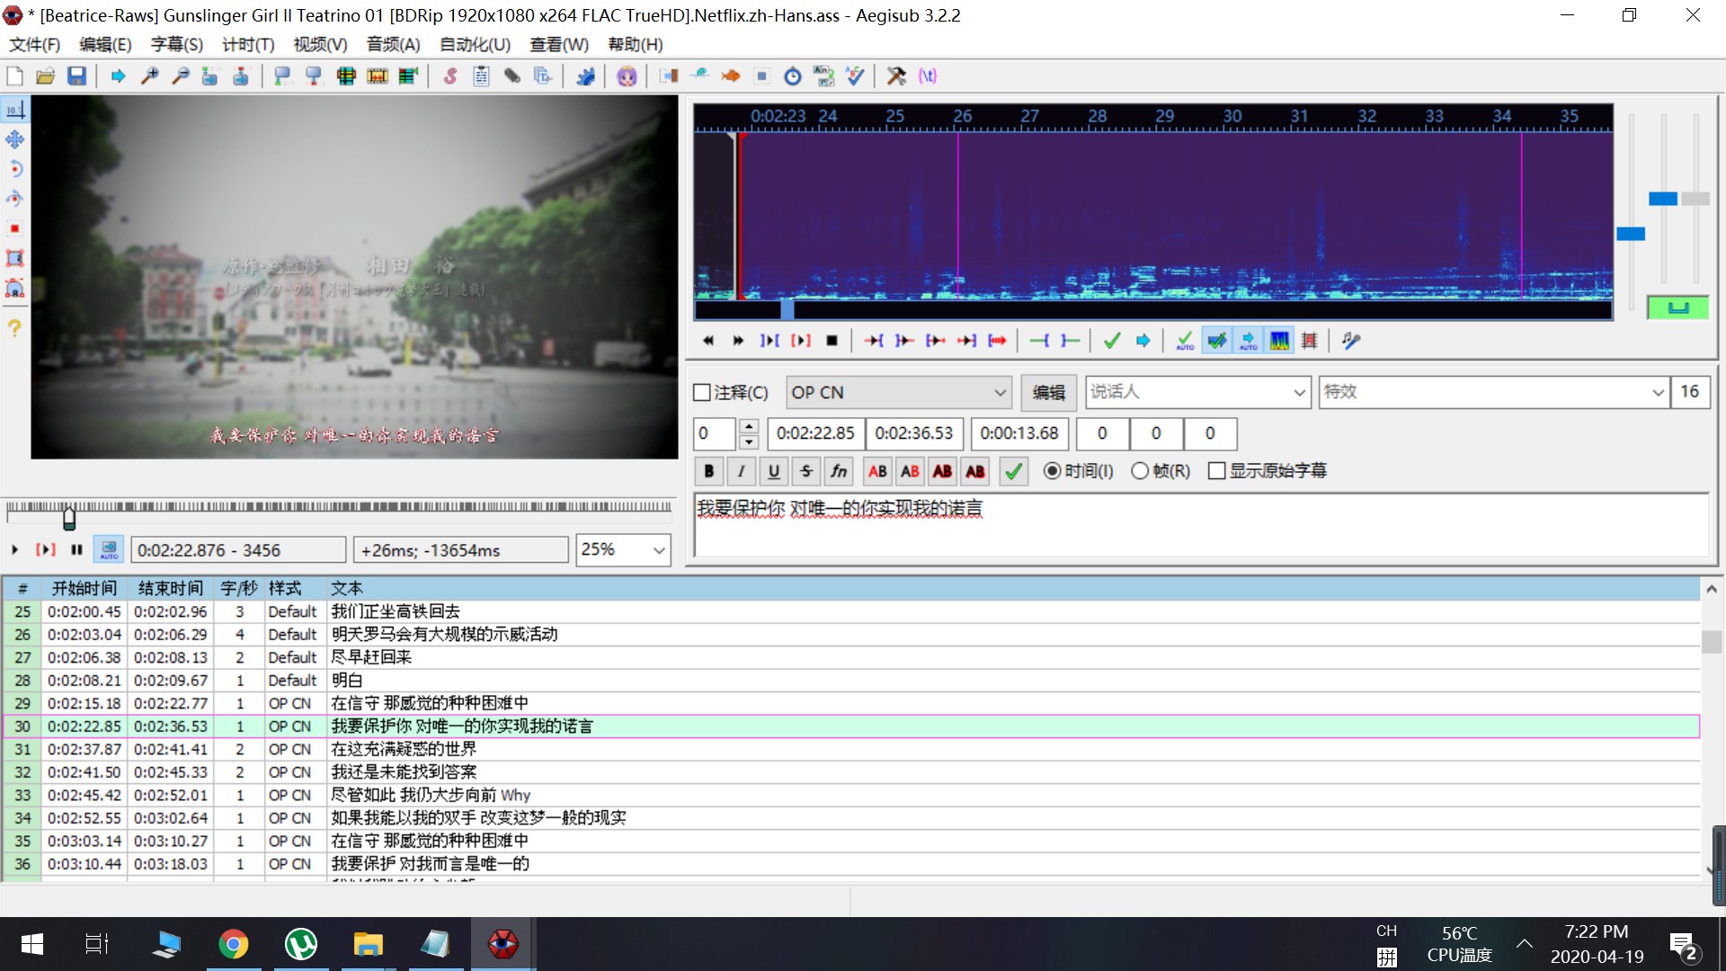Open Timing Post-Processor stopwatch icon
The image size is (1726, 971).
coord(792,76)
